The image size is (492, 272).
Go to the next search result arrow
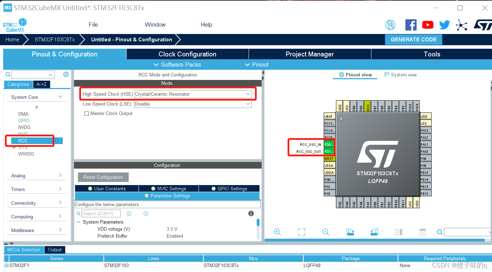pyautogui.click(x=146, y=213)
